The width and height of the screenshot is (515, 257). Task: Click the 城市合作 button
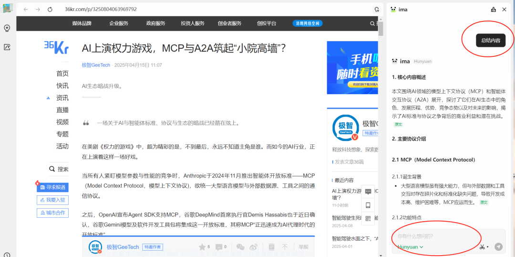pos(52,213)
